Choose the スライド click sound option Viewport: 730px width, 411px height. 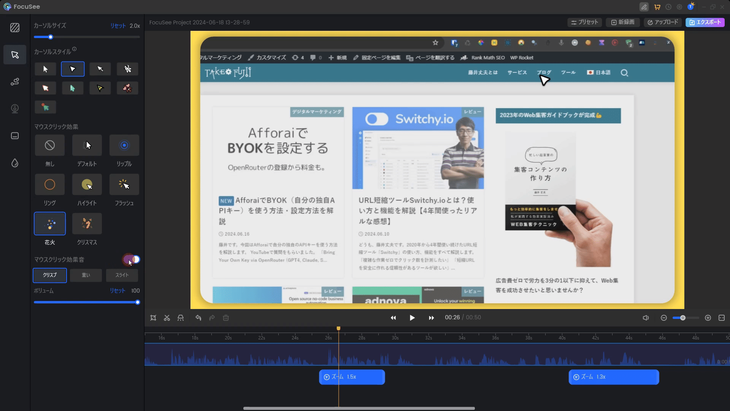(122, 275)
